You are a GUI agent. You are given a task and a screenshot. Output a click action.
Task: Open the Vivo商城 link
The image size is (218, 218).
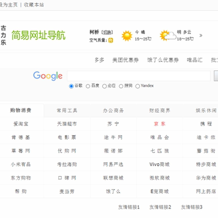(x=160, y=165)
